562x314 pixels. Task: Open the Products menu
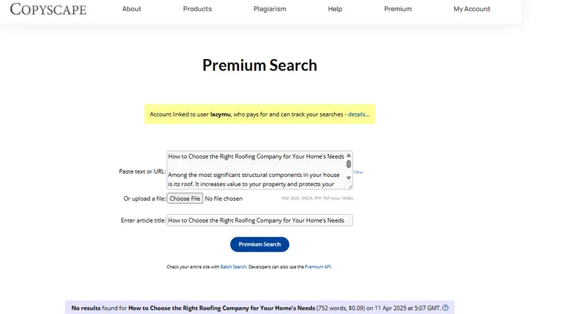click(x=197, y=9)
